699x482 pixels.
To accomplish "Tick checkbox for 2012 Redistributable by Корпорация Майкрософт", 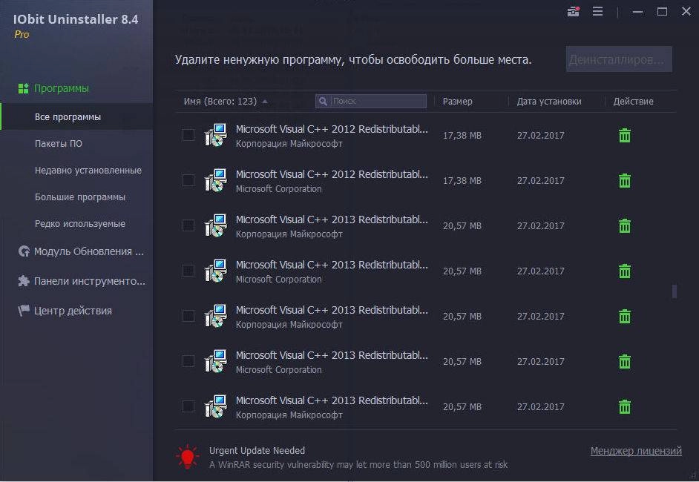I will coord(188,135).
